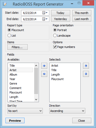Maximize the Report Generator window
This screenshot has width=96, height=128.
pos(79,3)
